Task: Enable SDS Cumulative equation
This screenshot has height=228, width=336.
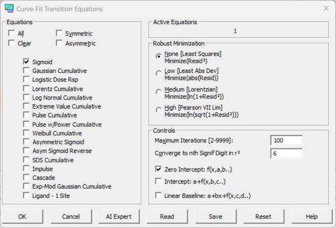Action: click(x=26, y=160)
